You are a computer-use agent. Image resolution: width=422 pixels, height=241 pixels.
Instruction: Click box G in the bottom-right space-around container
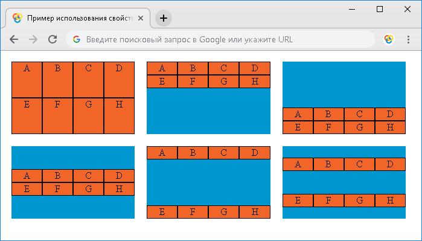359,201
